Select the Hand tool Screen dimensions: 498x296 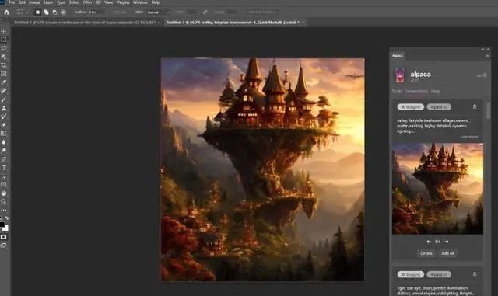[3, 193]
